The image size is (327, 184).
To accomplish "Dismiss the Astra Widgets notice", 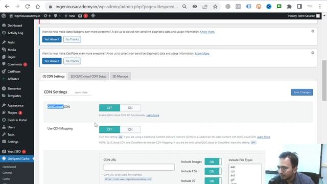I will coord(313,31).
